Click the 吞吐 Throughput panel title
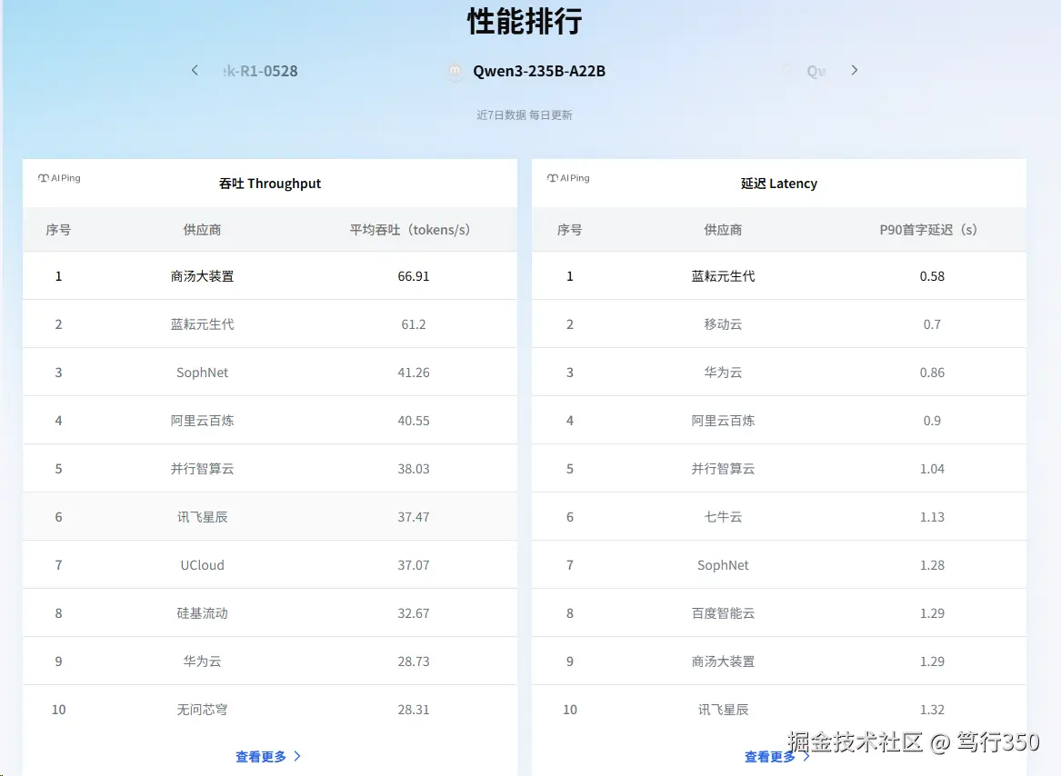1061x776 pixels. (270, 184)
